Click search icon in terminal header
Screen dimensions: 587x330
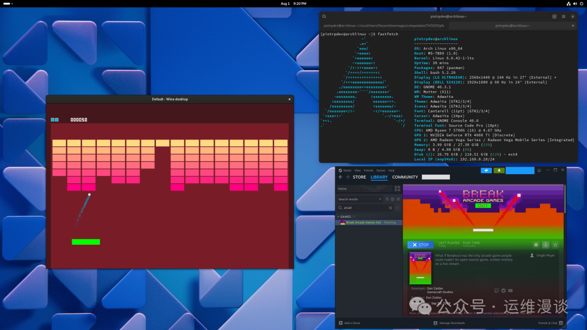(x=324, y=17)
